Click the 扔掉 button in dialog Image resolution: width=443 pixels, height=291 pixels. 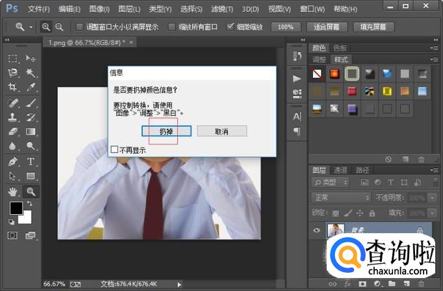[166, 131]
